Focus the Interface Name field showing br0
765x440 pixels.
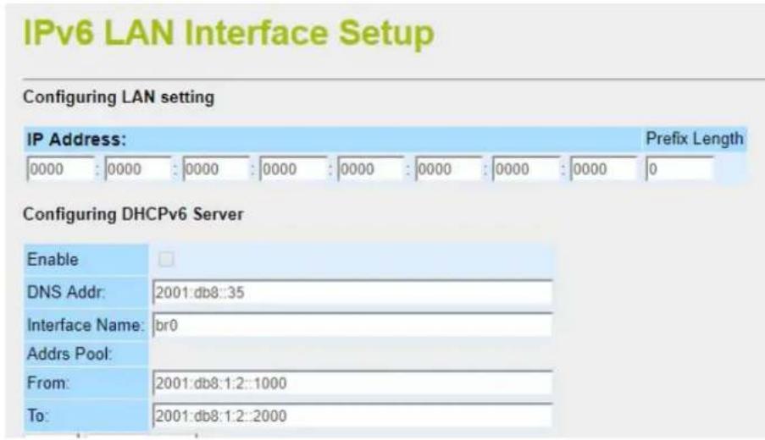click(x=352, y=325)
